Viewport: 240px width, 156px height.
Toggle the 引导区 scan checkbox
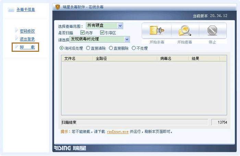(102, 33)
